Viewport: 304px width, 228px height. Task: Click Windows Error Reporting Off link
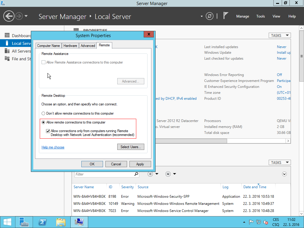click(x=279, y=75)
